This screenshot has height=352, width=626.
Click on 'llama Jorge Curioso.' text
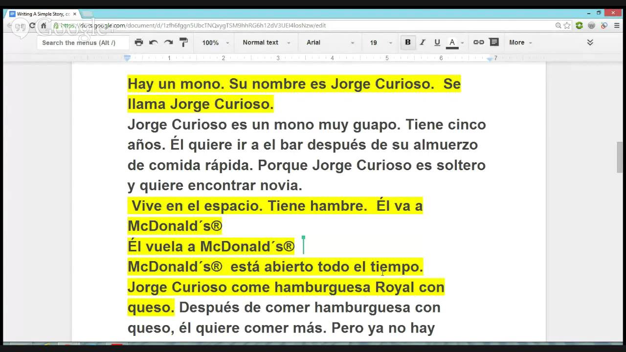201,104
